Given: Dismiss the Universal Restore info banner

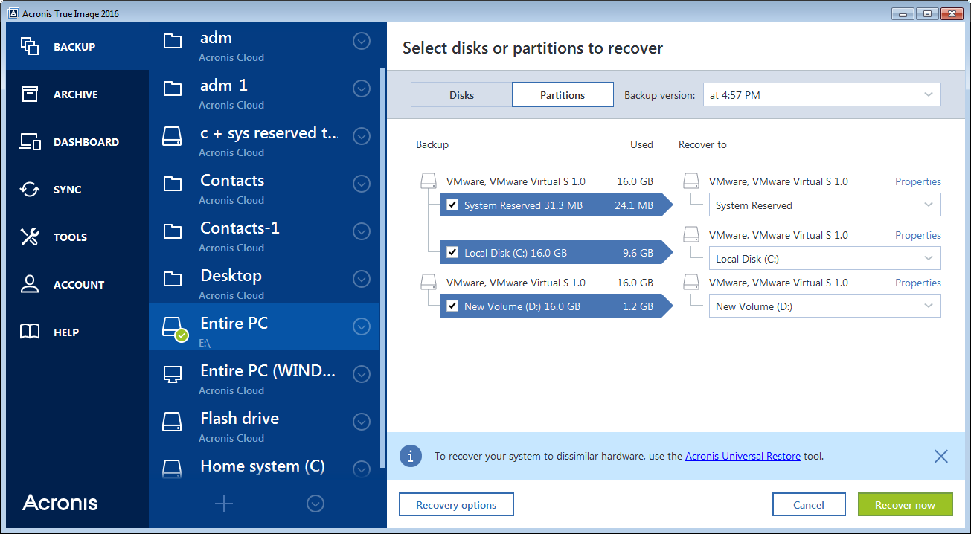Looking at the screenshot, I should click(940, 457).
